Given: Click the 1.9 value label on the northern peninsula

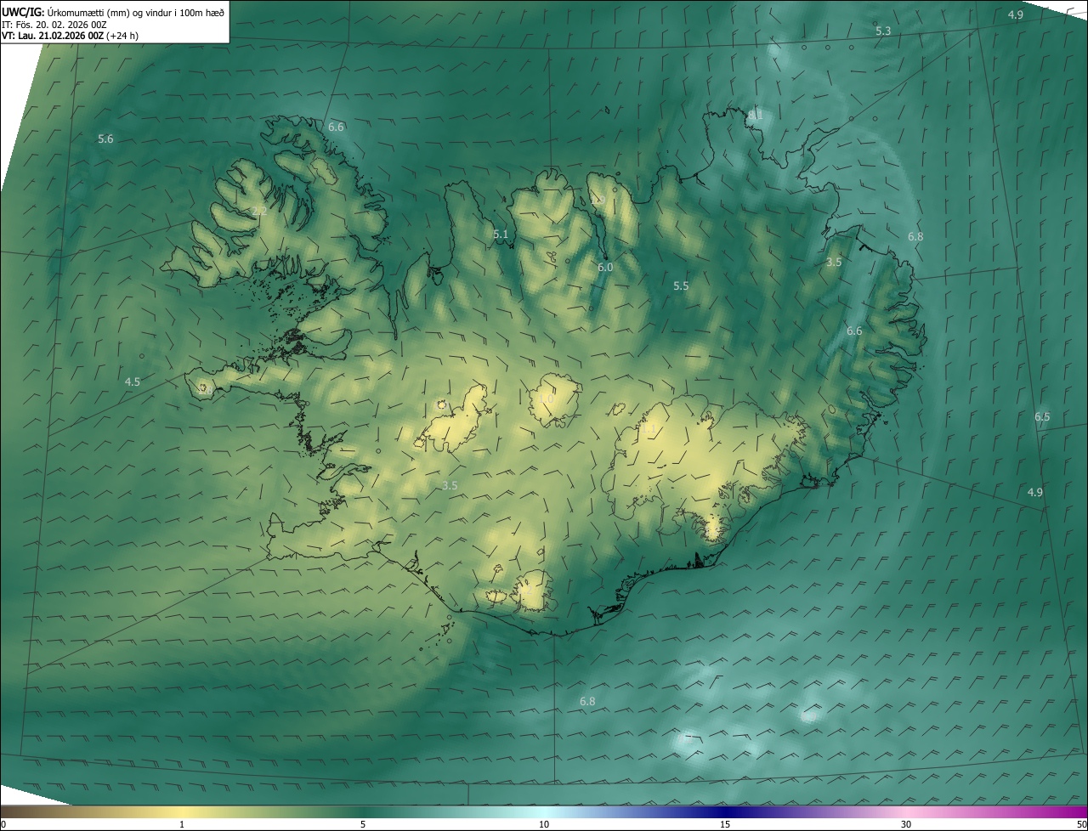Looking at the screenshot, I should 600,201.
